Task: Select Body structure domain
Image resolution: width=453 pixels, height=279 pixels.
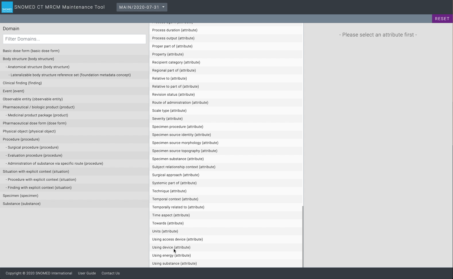Action: pos(74,59)
